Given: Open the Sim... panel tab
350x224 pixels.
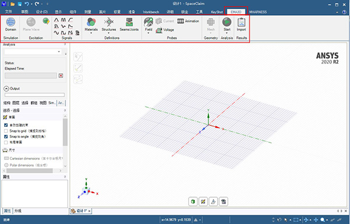Looking at the screenshot, I should 52,103.
